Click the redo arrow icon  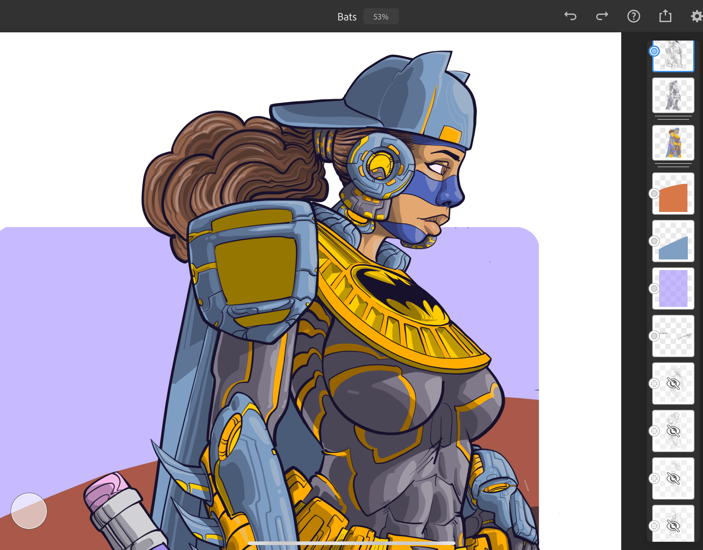[x=602, y=16]
